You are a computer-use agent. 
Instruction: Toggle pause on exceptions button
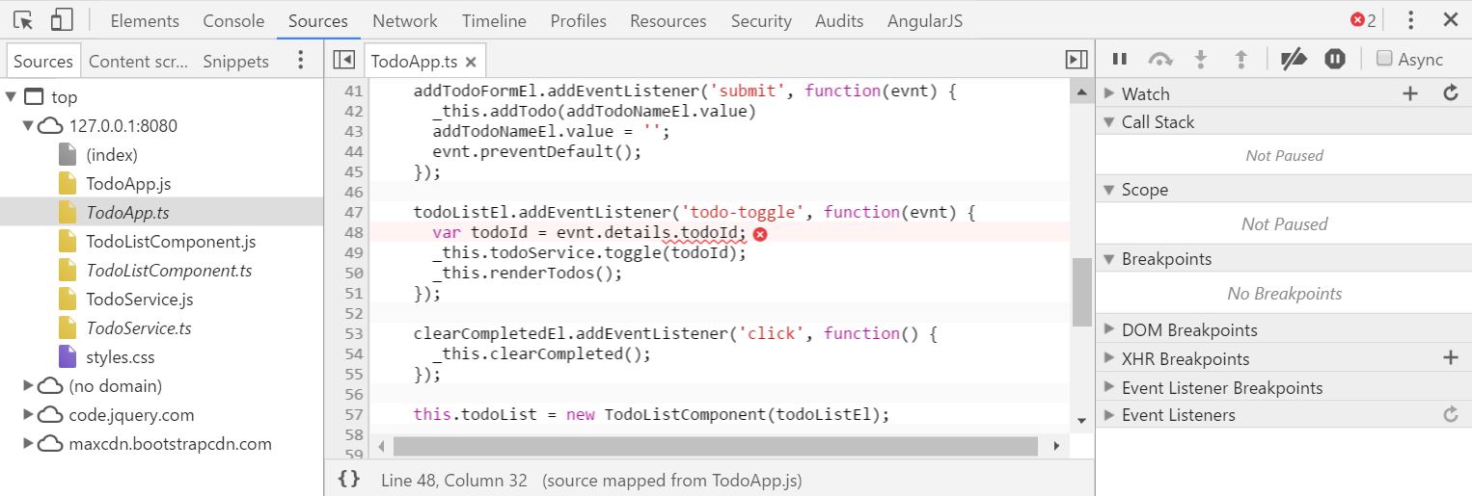1335,60
